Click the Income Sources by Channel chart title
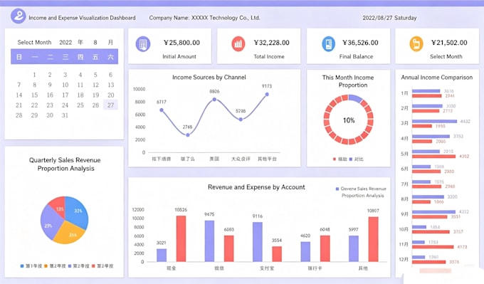484x284 pixels. coord(209,77)
